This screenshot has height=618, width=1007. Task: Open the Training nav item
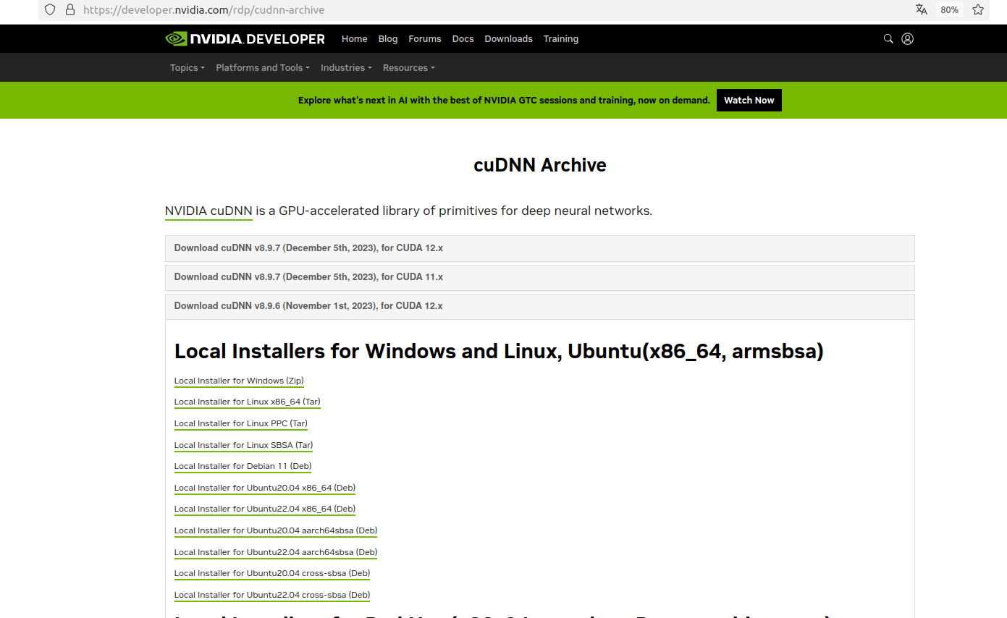(x=561, y=39)
